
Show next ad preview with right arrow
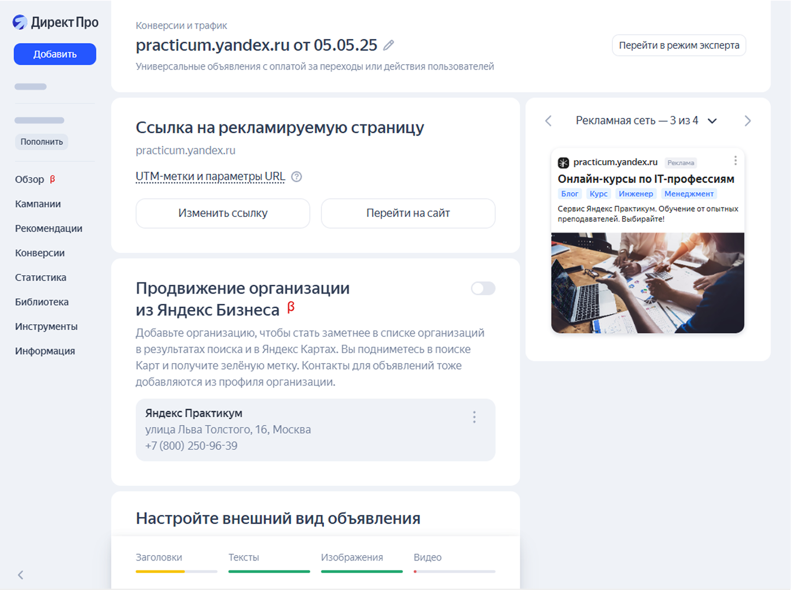pyautogui.click(x=747, y=121)
